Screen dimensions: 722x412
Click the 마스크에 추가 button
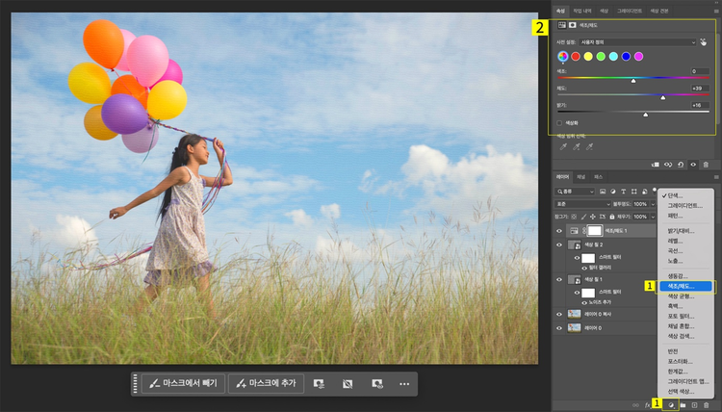266,384
